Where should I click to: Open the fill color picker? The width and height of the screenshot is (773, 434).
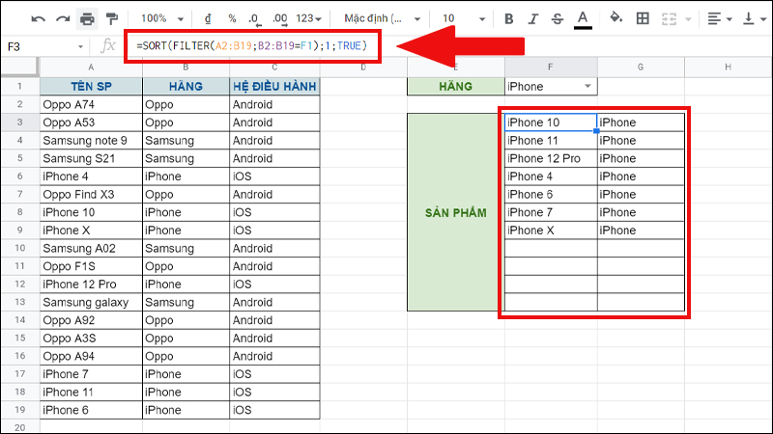[x=616, y=18]
